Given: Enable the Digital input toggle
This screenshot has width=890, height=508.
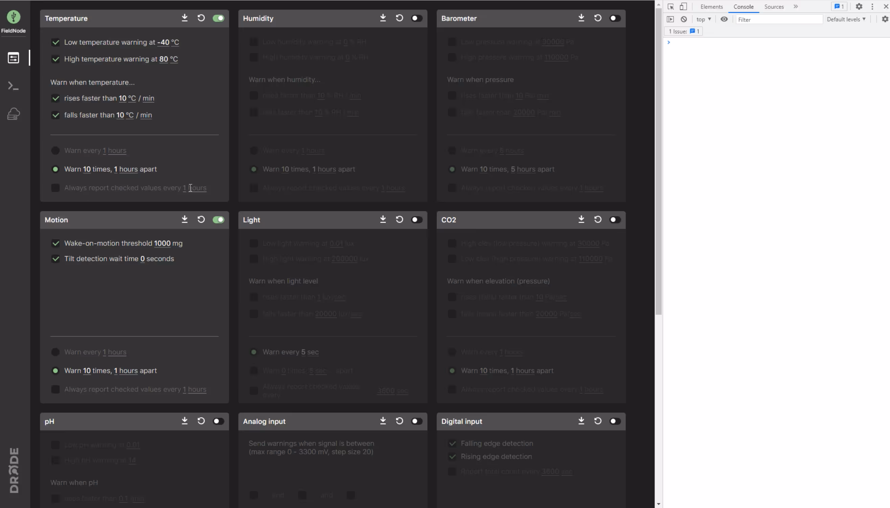Looking at the screenshot, I should pyautogui.click(x=615, y=421).
